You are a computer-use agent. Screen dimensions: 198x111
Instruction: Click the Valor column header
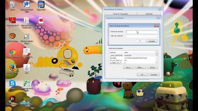(140, 52)
